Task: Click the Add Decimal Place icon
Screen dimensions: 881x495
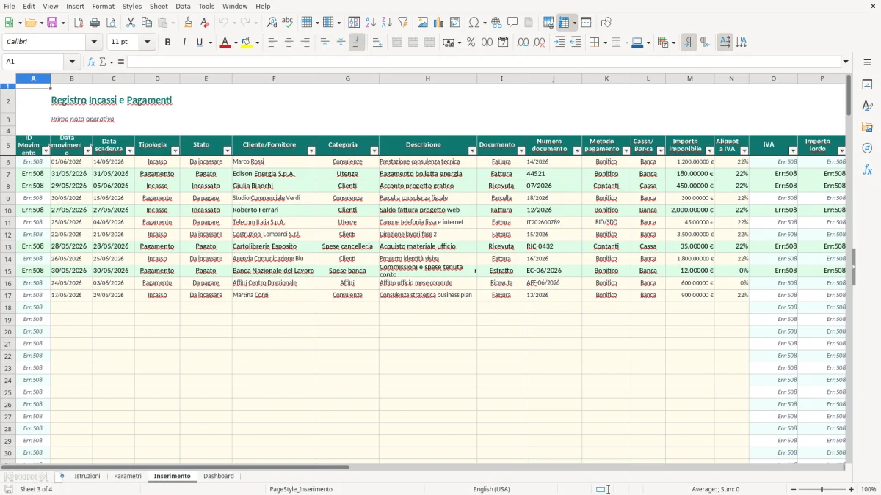Action: [523, 43]
